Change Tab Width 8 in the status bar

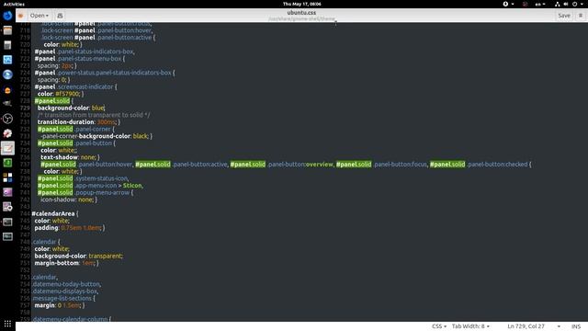[x=470, y=326]
